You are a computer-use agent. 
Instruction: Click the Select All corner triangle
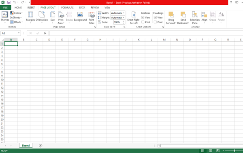[2, 40]
